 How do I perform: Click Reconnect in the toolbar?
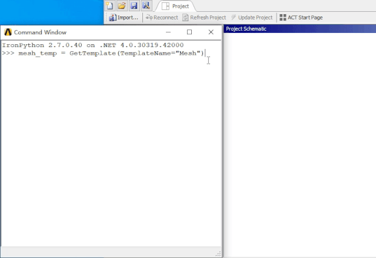coord(162,18)
